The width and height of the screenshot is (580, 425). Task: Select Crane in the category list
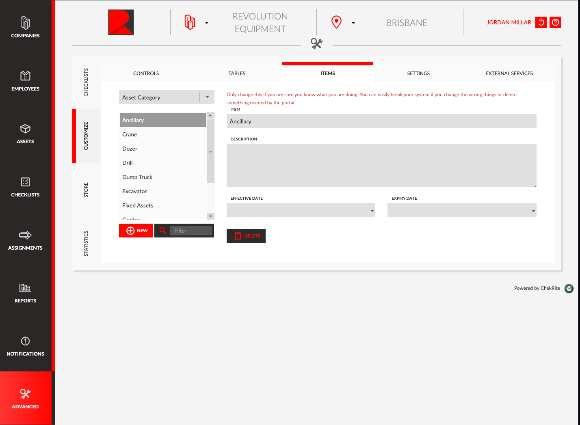pos(163,134)
